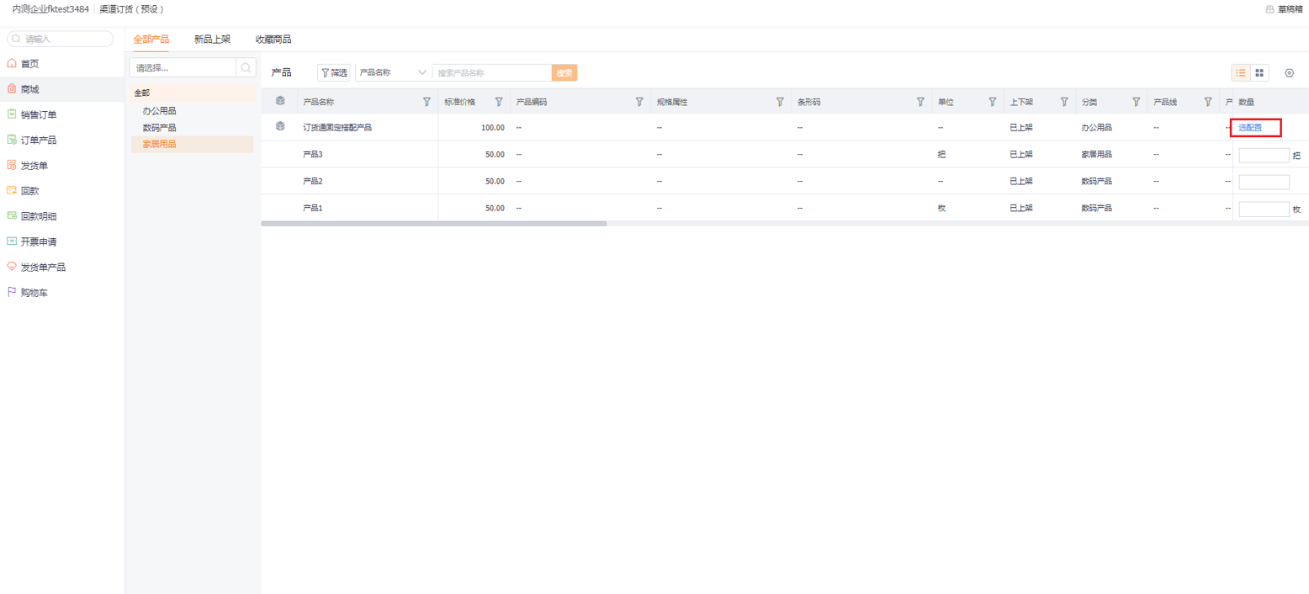Click 产品2 product name cell
Screen dimensions: 1309x594
[313, 182]
